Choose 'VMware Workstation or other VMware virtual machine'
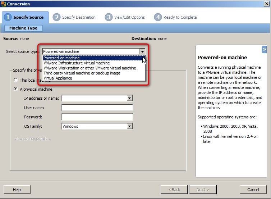Image resolution: width=271 pixels, height=199 pixels. tap(94, 68)
